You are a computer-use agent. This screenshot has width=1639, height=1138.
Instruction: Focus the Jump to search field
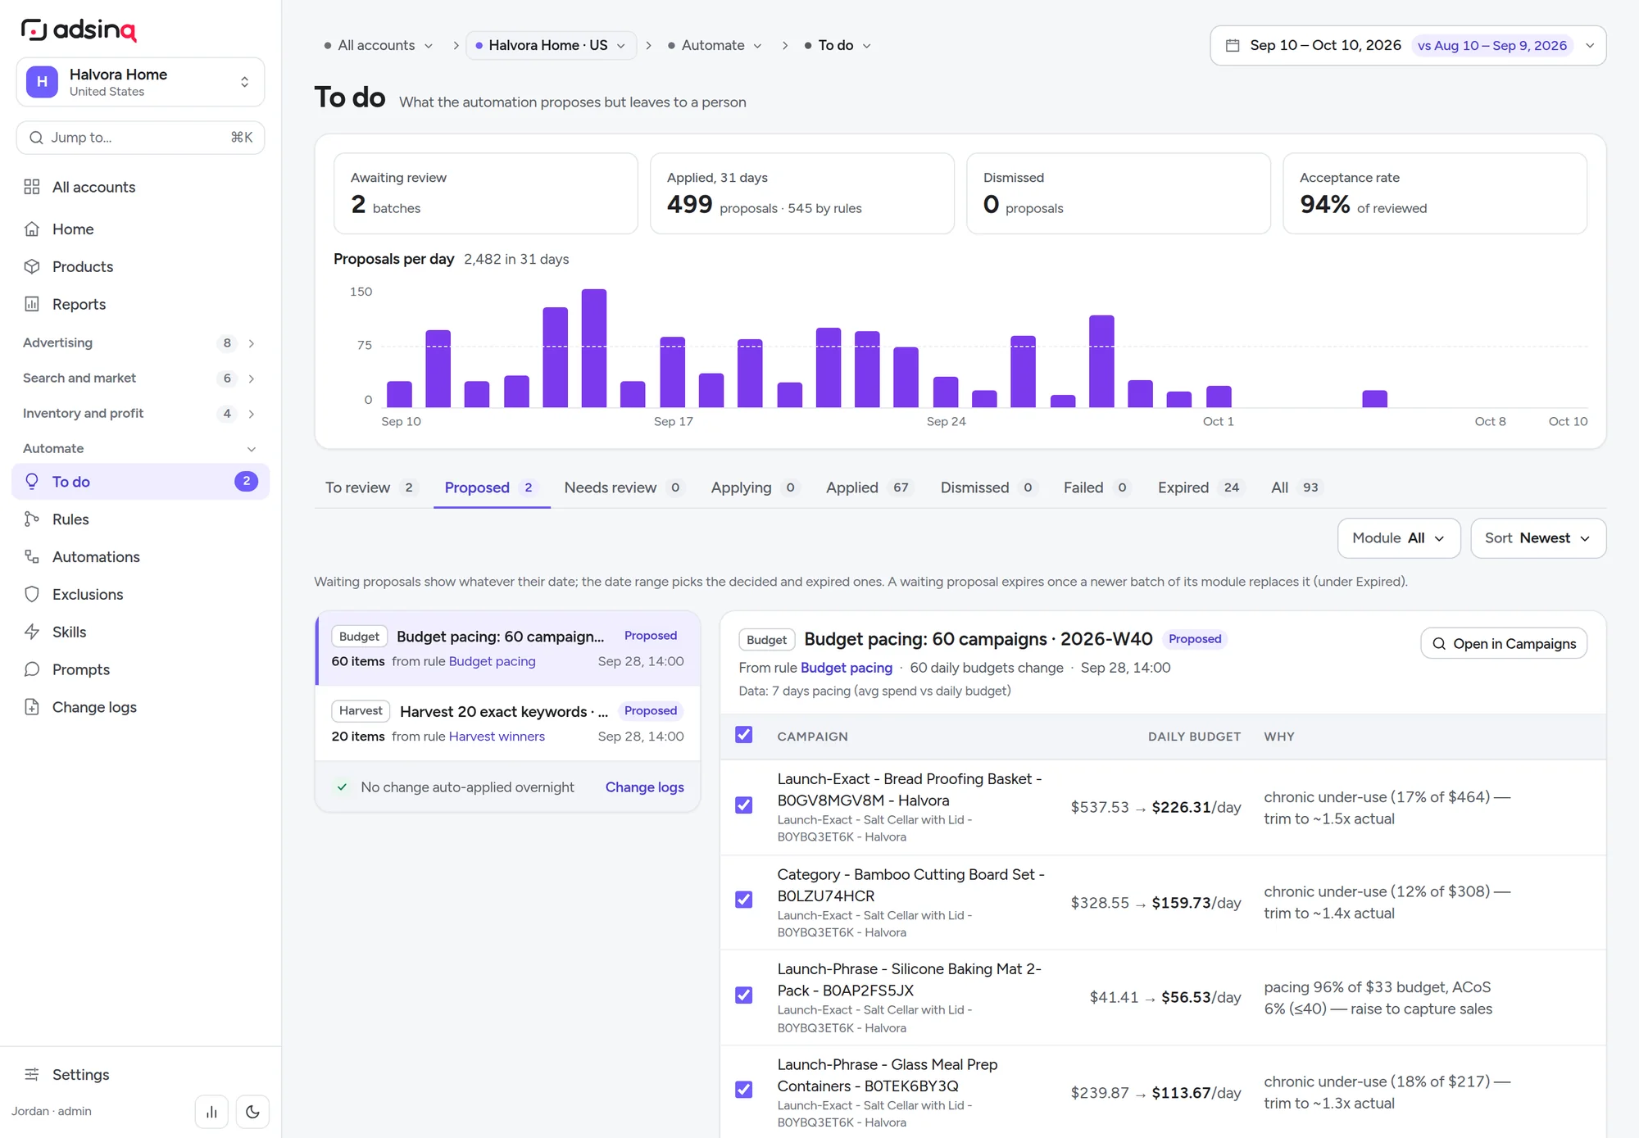[x=140, y=138]
